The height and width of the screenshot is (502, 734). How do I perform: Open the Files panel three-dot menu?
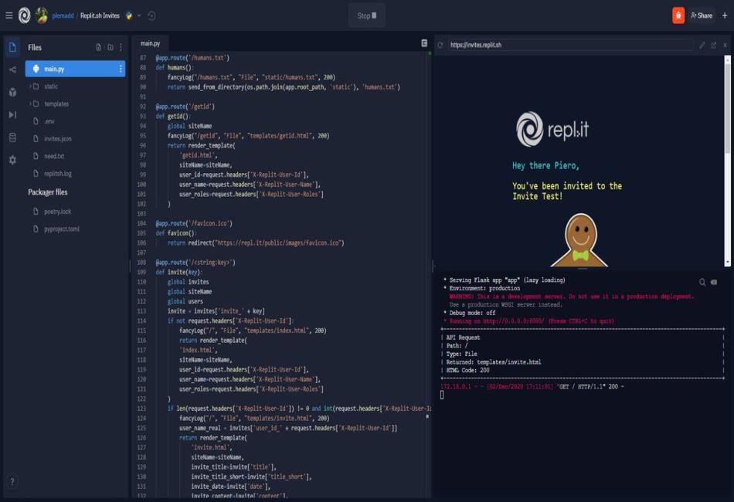pyautogui.click(x=121, y=47)
